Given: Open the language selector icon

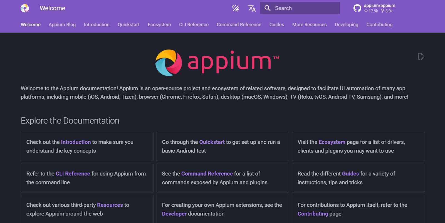Looking at the screenshot, I should 252,8.
